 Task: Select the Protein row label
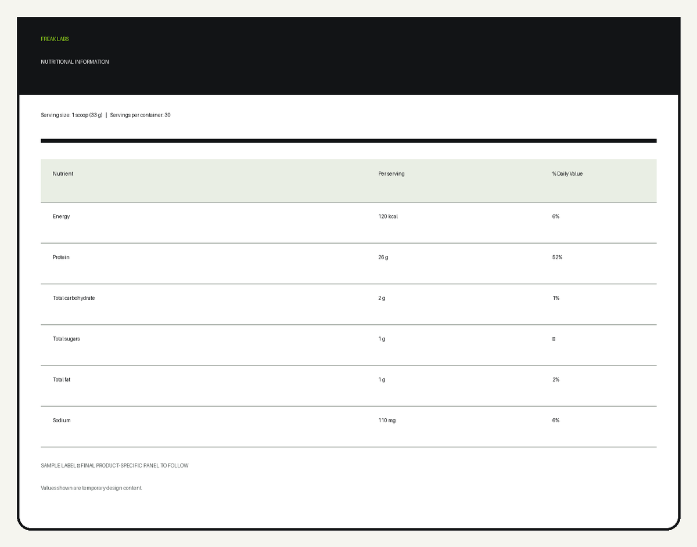tap(61, 258)
